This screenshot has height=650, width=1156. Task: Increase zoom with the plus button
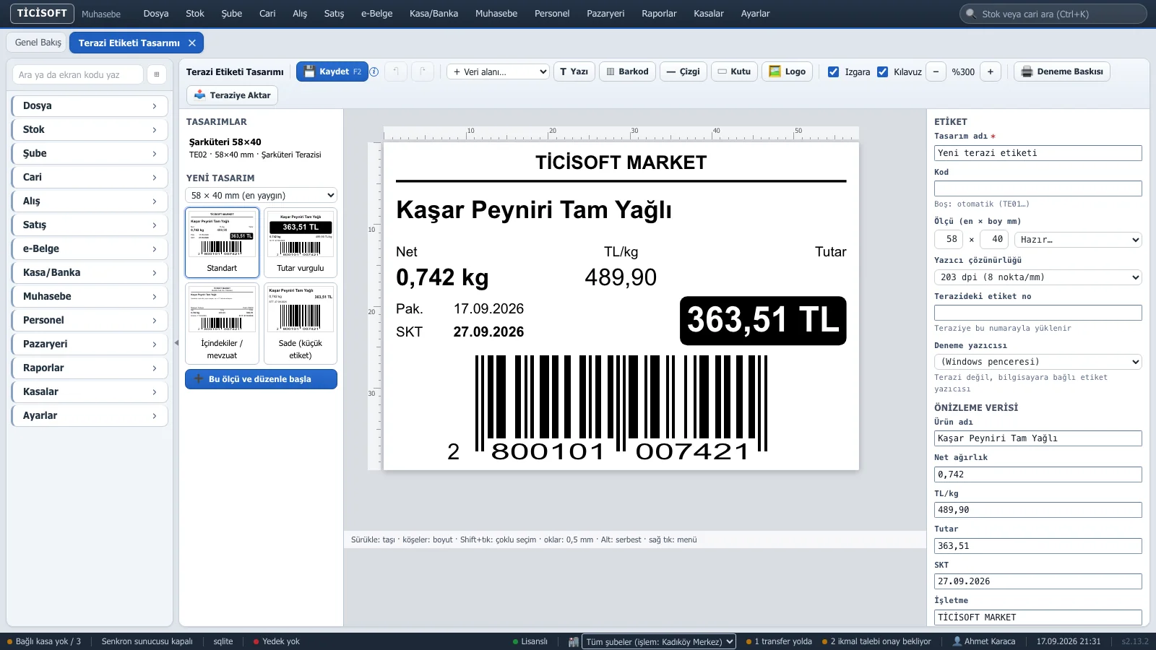[991, 71]
